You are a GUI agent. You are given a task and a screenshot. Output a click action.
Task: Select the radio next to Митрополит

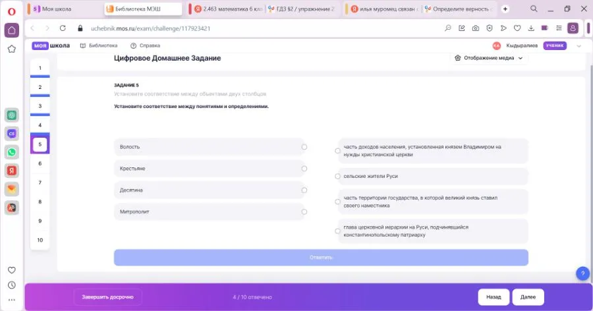coord(304,212)
